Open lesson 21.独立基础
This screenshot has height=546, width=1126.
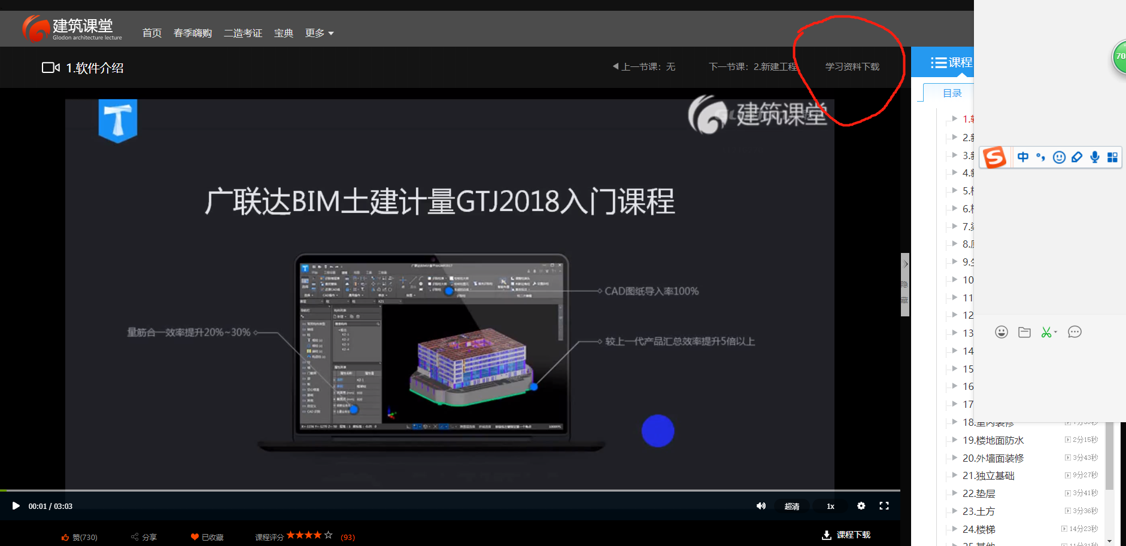[x=988, y=475]
